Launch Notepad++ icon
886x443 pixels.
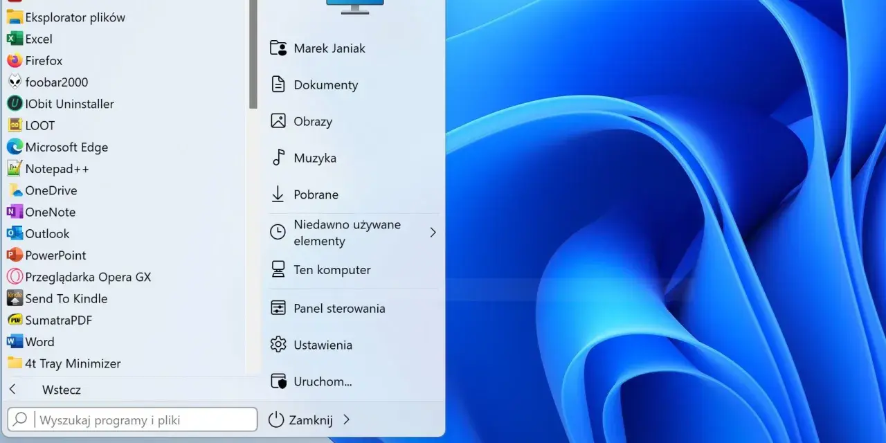pos(15,169)
